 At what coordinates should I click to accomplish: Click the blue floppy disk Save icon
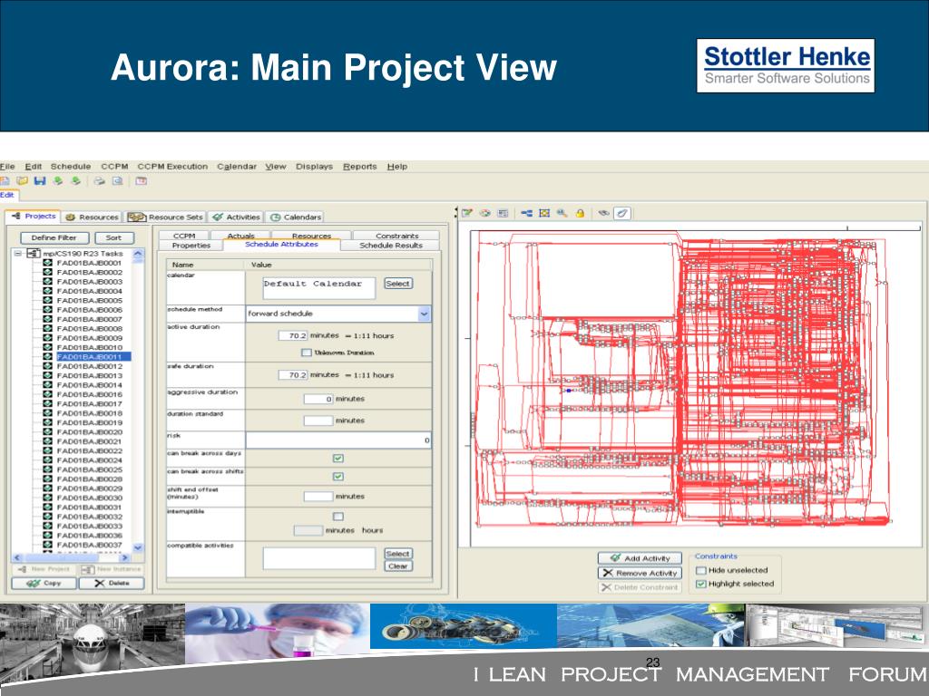tap(40, 181)
